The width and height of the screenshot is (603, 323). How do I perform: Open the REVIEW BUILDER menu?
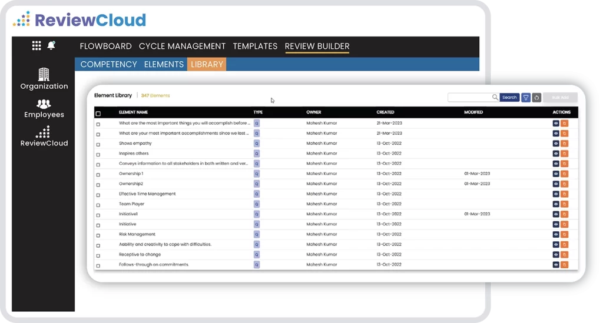[x=317, y=46]
